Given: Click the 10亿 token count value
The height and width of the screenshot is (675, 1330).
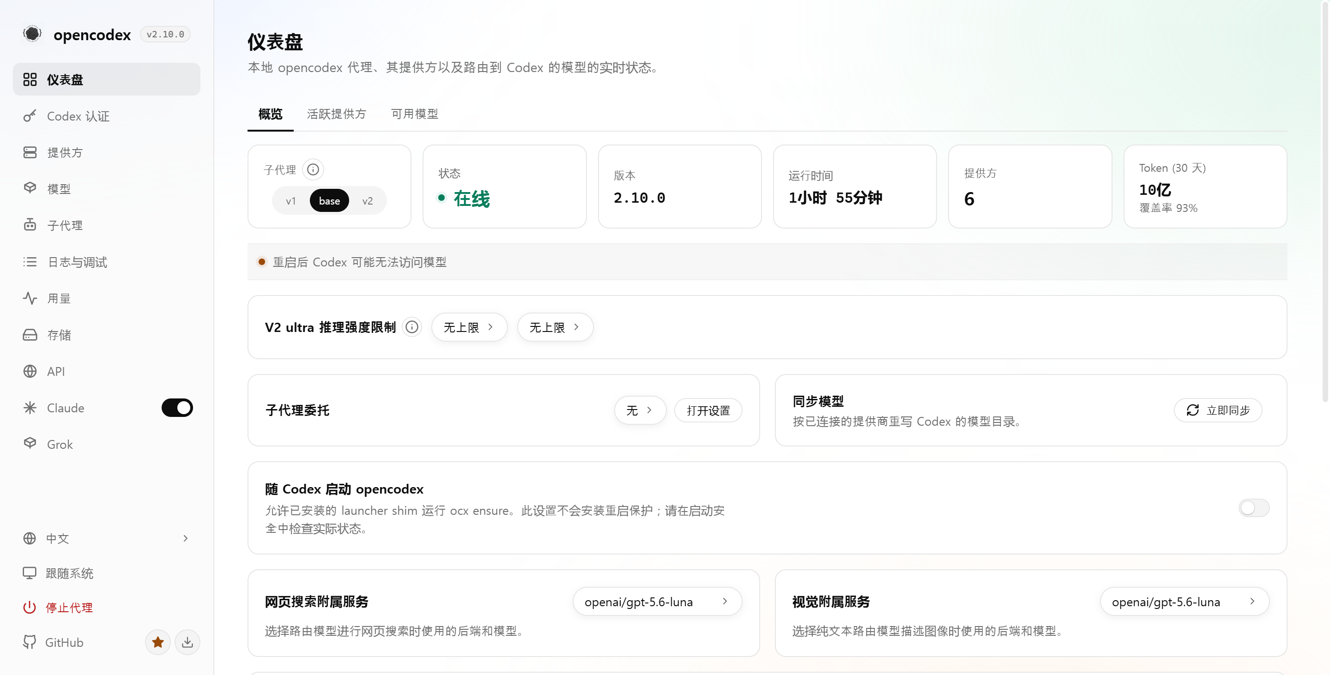Looking at the screenshot, I should [1155, 189].
